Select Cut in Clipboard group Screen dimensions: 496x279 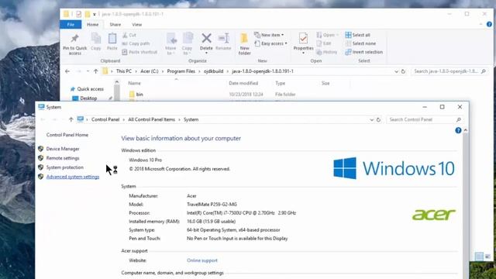pyautogui.click(x=129, y=35)
